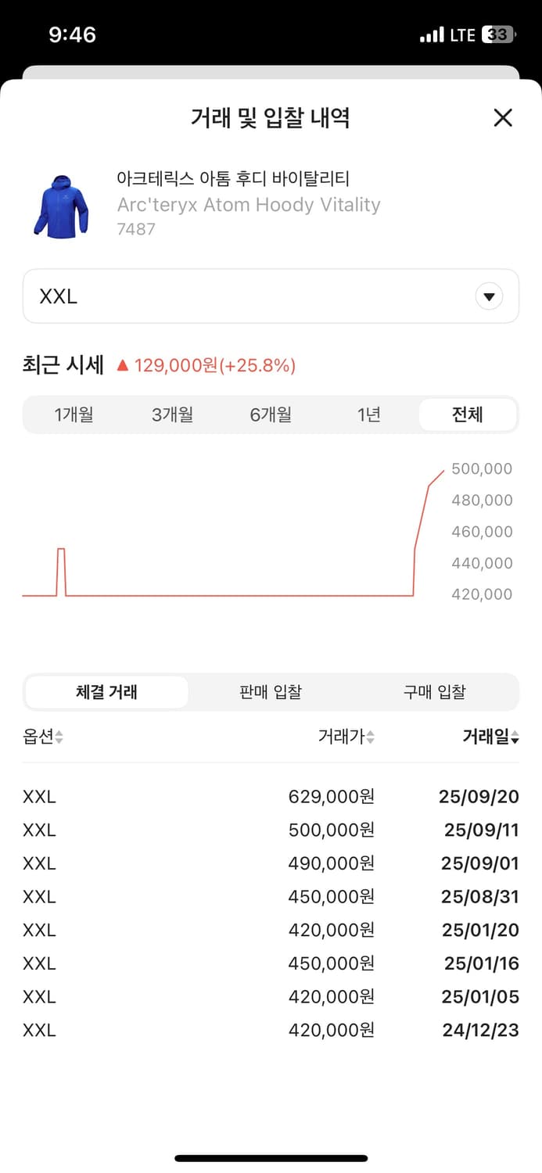Tap the battery percentage indicator
This screenshot has height=1173, width=542.
[x=498, y=34]
